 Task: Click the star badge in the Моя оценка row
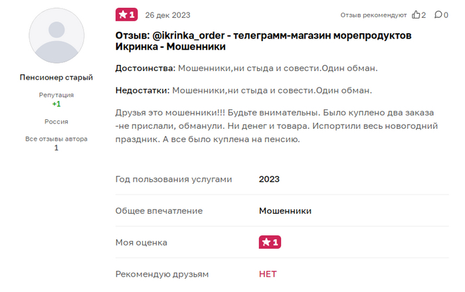(x=270, y=243)
